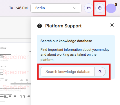The image size is (120, 105).
Task: Click the empty white area below the knowledge card
Action: tap(76, 92)
